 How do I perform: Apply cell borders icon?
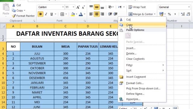coord(62,14)
